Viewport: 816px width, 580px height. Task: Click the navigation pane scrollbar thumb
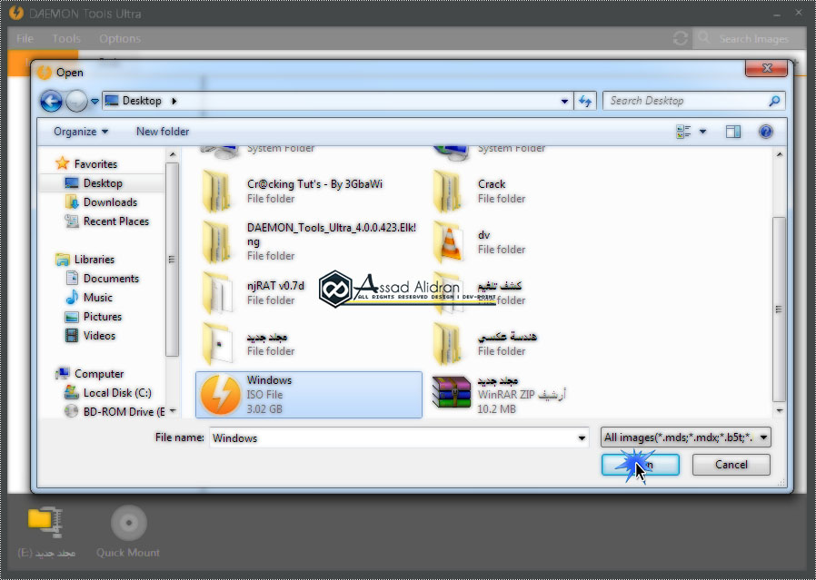point(172,260)
